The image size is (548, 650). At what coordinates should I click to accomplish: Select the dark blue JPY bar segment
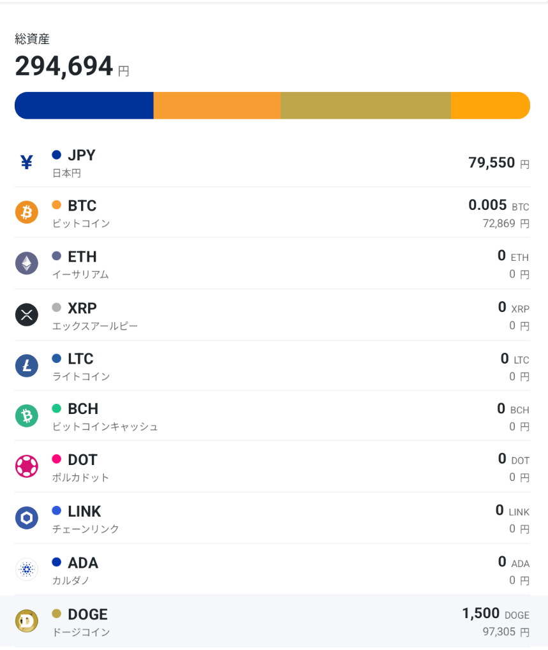click(84, 105)
